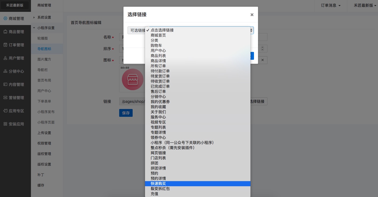Click the 用户管理 person icon
Image resolution: width=378 pixels, height=197 pixels.
coord(5,58)
